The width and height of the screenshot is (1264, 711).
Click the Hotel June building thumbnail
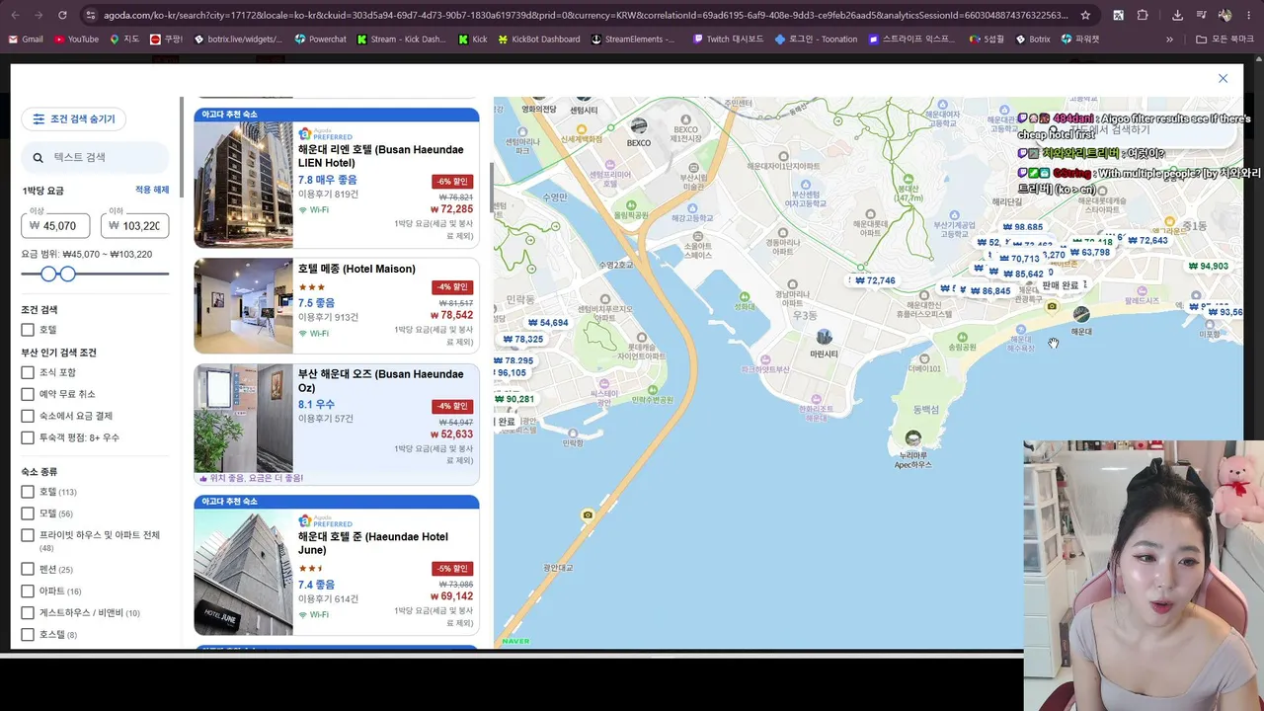click(x=243, y=572)
